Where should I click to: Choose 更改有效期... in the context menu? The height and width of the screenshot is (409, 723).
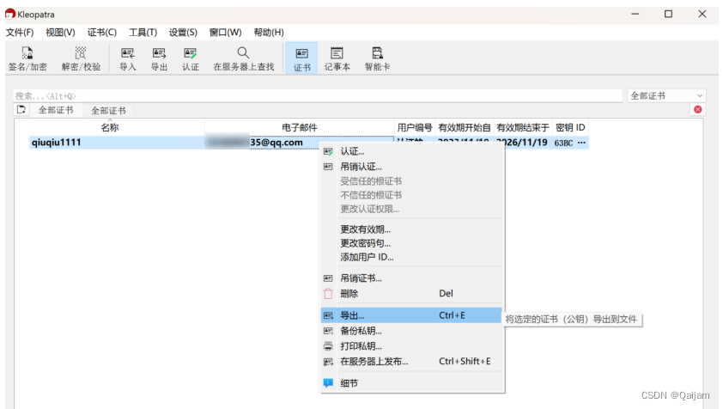tap(410, 229)
